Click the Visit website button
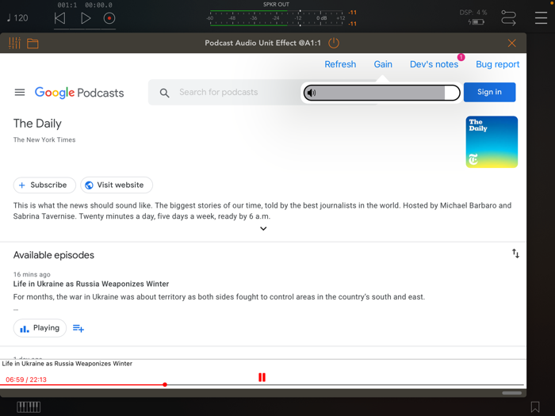Image resolution: width=555 pixels, height=416 pixels. tap(117, 185)
